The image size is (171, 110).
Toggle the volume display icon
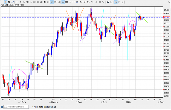(x=77, y=2)
